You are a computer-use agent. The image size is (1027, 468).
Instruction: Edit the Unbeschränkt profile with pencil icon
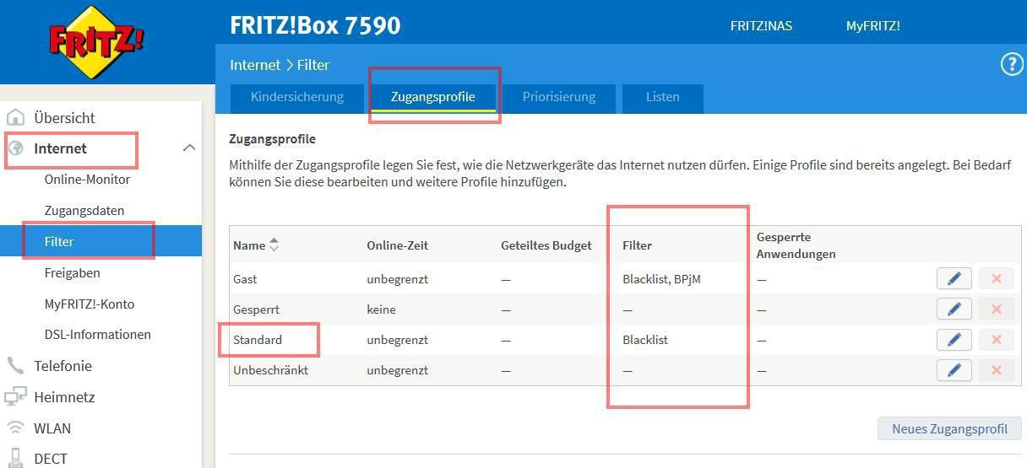954,370
